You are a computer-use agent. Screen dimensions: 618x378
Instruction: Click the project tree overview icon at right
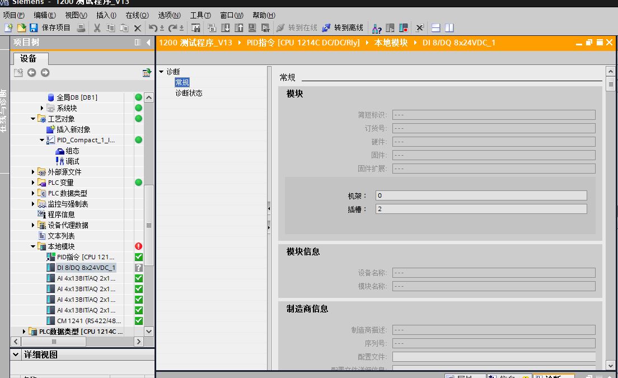tap(147, 73)
